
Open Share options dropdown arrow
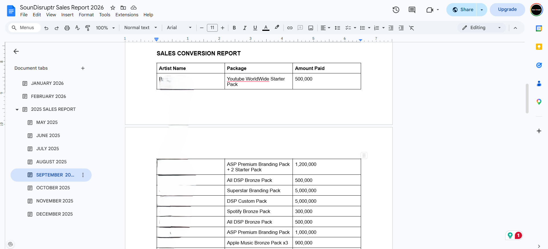pyautogui.click(x=482, y=10)
